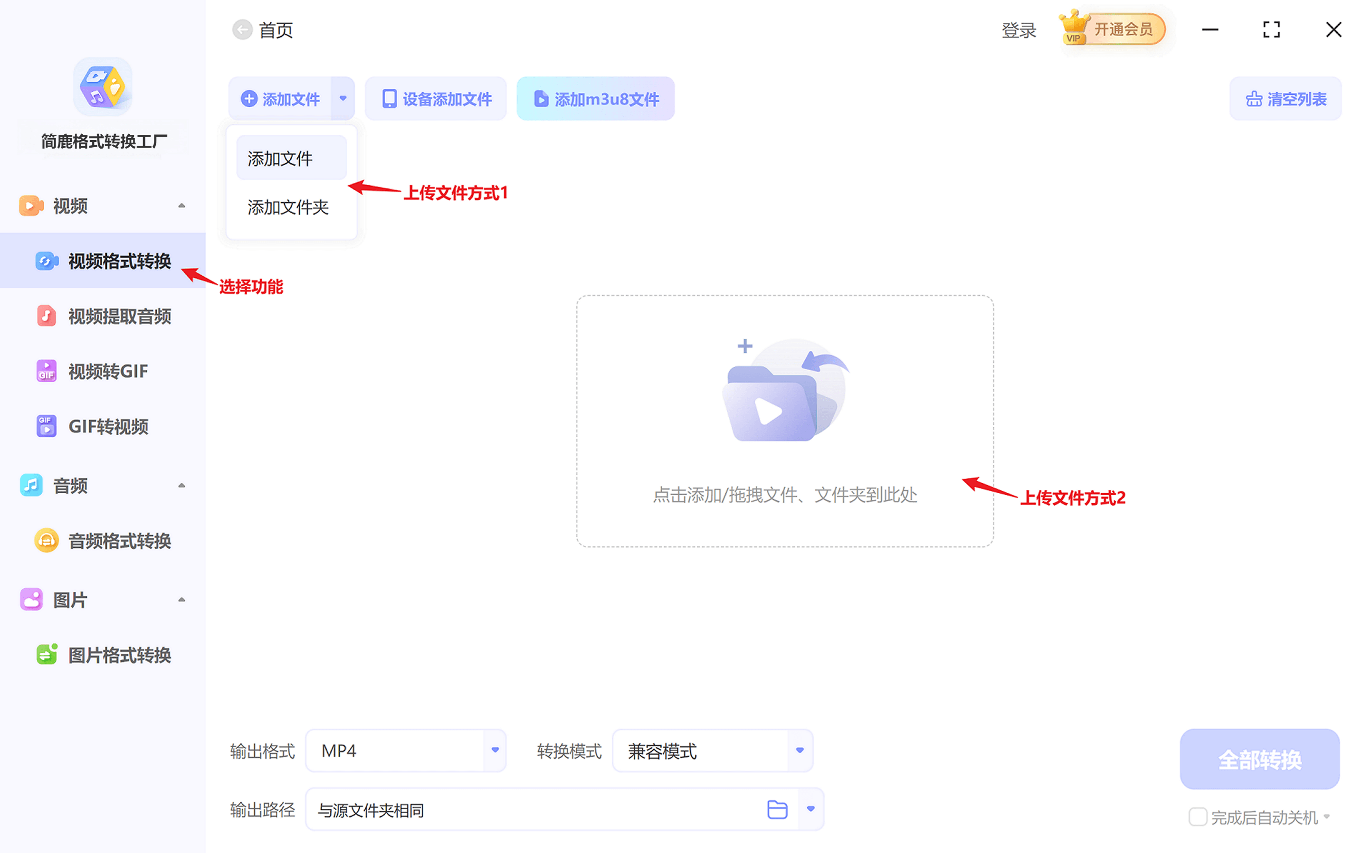Click the 视频提取音频 sidebar icon
1362x853 pixels.
46,316
